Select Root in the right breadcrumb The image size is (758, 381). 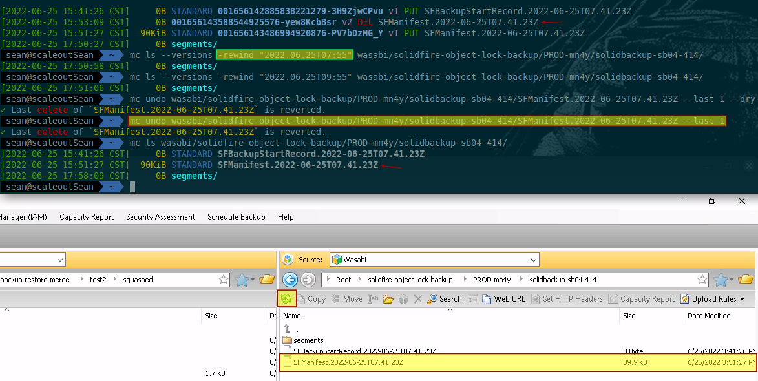(x=344, y=280)
